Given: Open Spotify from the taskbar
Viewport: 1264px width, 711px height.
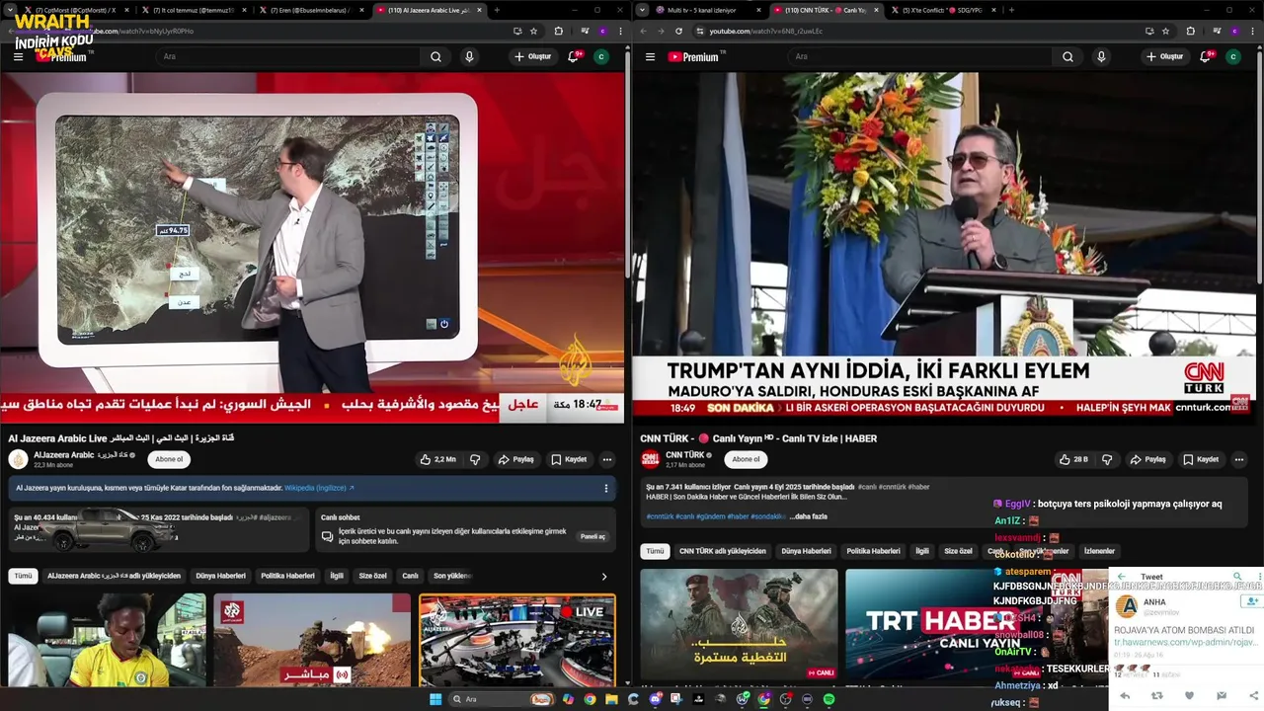Looking at the screenshot, I should coord(829,699).
